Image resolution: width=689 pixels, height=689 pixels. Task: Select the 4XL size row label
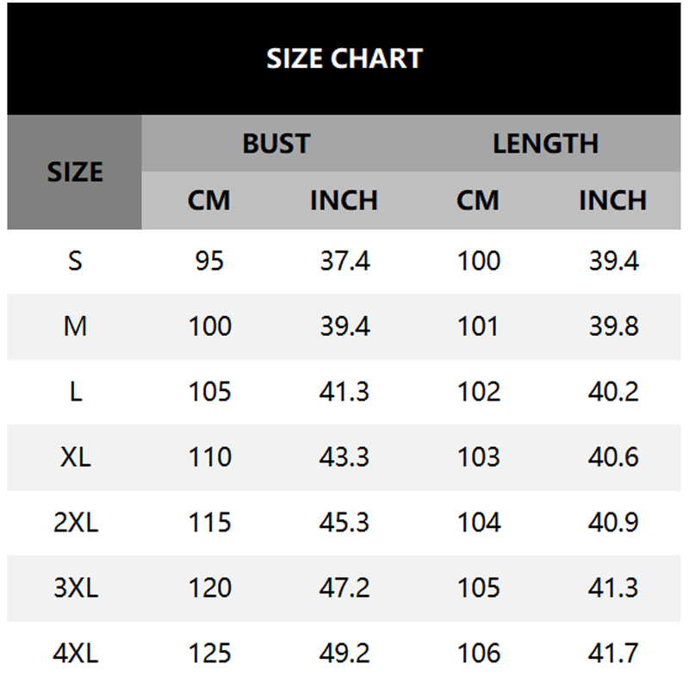(75, 654)
